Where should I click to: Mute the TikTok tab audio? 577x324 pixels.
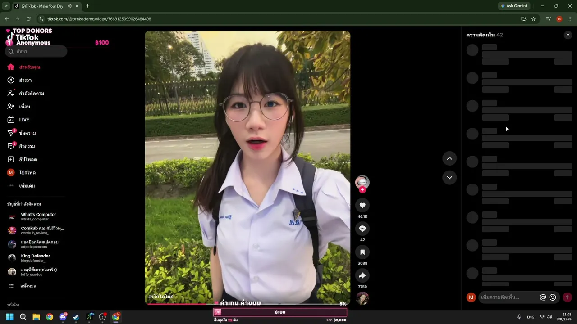70,6
